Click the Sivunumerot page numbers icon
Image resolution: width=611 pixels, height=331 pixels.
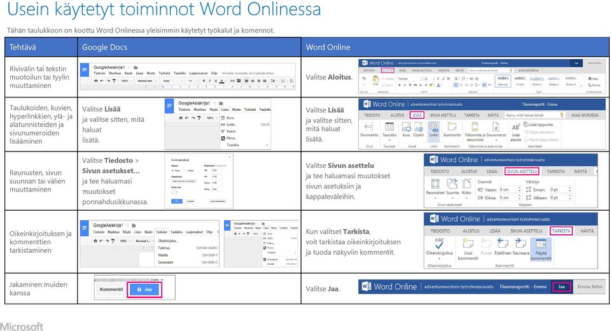(x=496, y=127)
